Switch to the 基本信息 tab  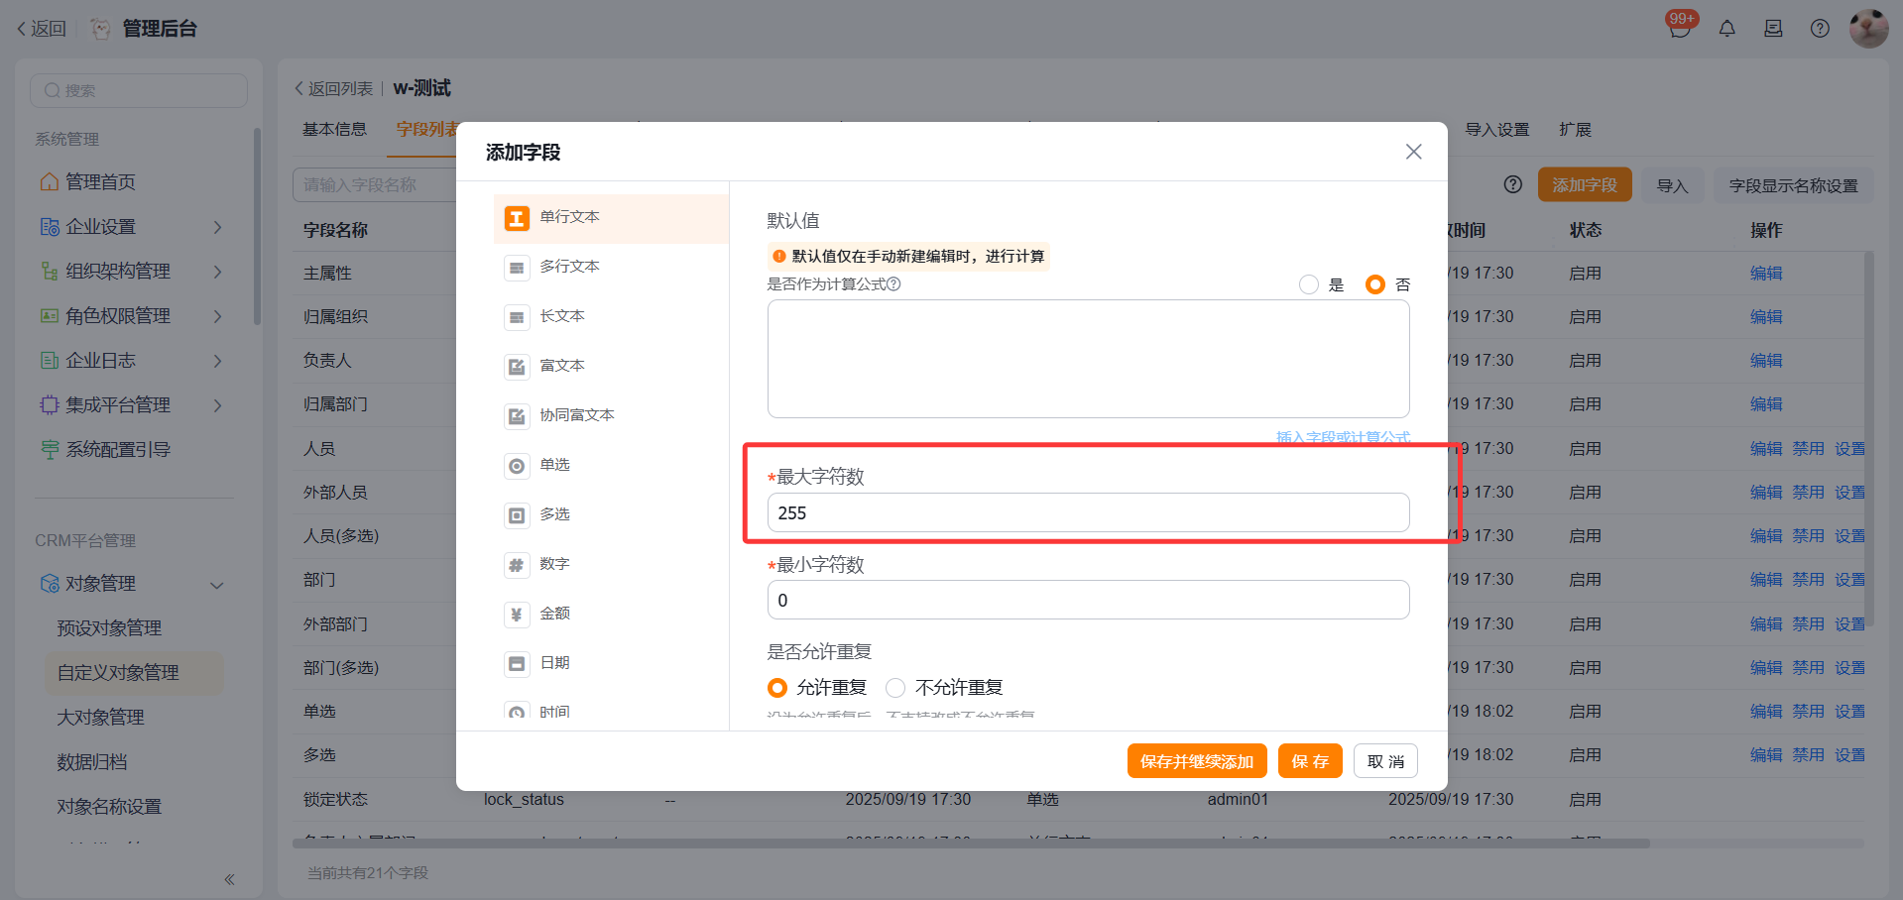(x=334, y=130)
